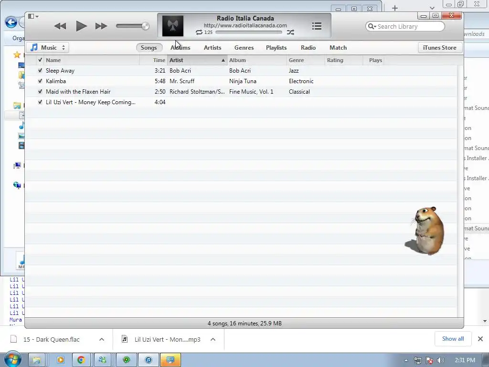489x367 pixels.
Task: Switch to iTunes taskbar icon
Action: pos(149,360)
